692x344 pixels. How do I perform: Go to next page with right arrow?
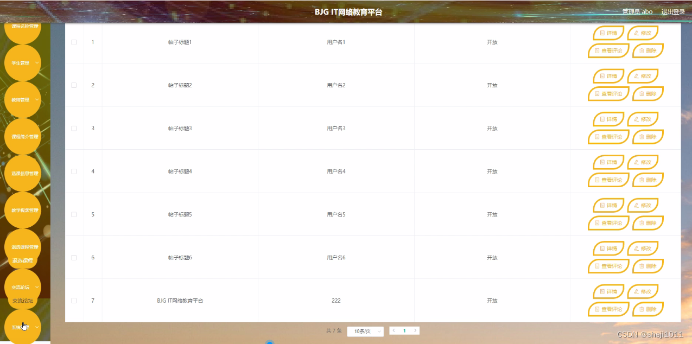(x=415, y=330)
